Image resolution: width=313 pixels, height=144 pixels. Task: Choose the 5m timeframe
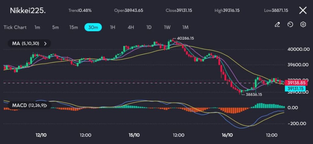click(x=55, y=27)
